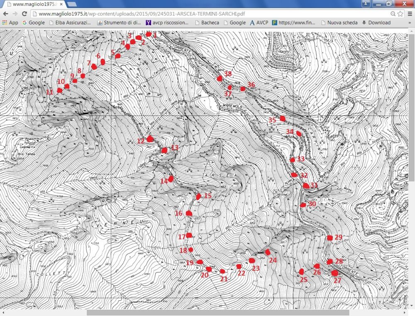Image resolution: width=415 pixels, height=316 pixels.
Task: Close the www.magliolo1975.it tab
Action: point(61,4)
